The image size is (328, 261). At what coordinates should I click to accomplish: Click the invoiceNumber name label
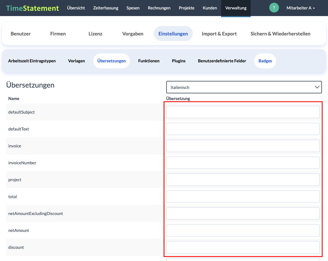tap(22, 163)
